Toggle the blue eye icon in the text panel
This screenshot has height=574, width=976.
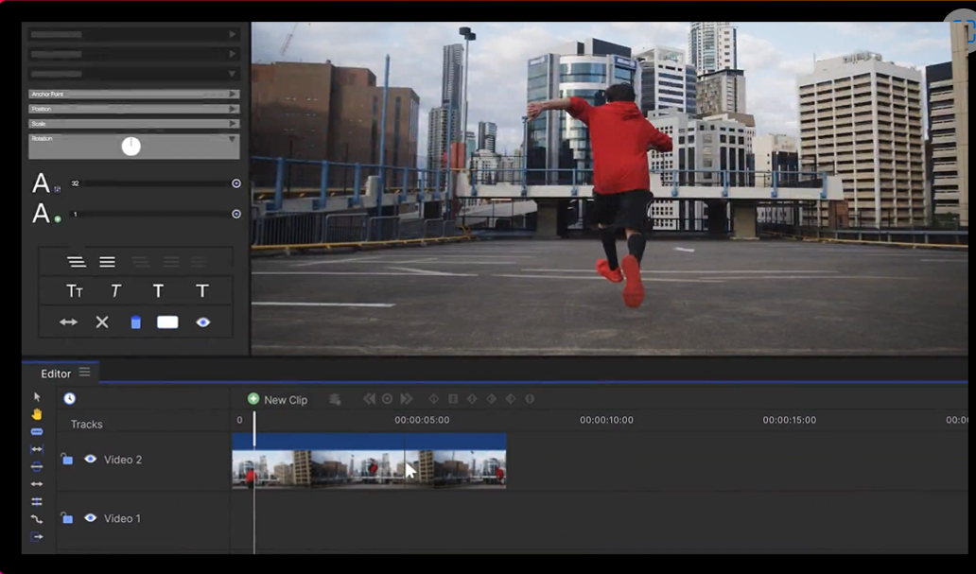point(203,322)
